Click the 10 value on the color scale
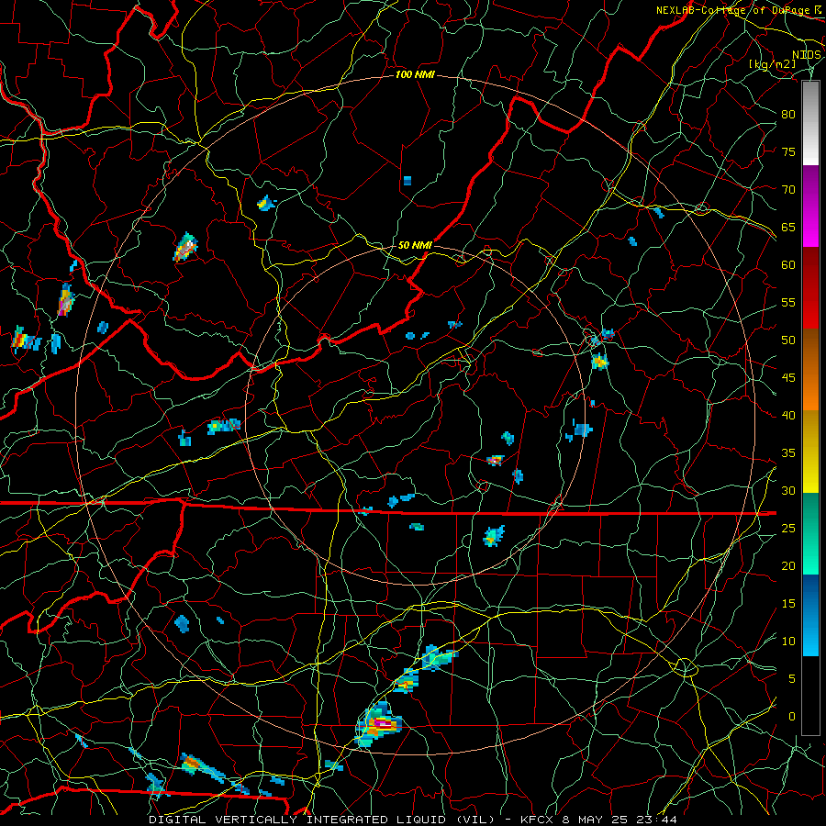Viewport: 826px width, 826px height. click(x=788, y=642)
